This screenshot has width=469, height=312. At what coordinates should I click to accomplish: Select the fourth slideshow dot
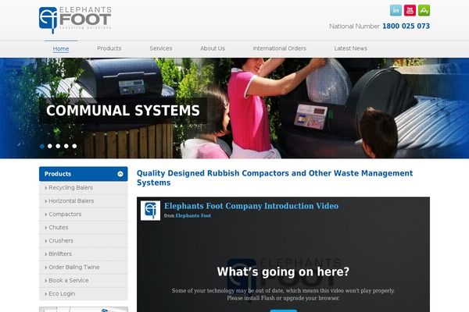66,146
